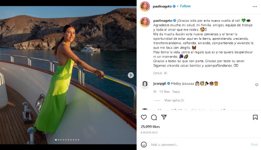Reply to juanpgil's comment

click(x=176, y=92)
